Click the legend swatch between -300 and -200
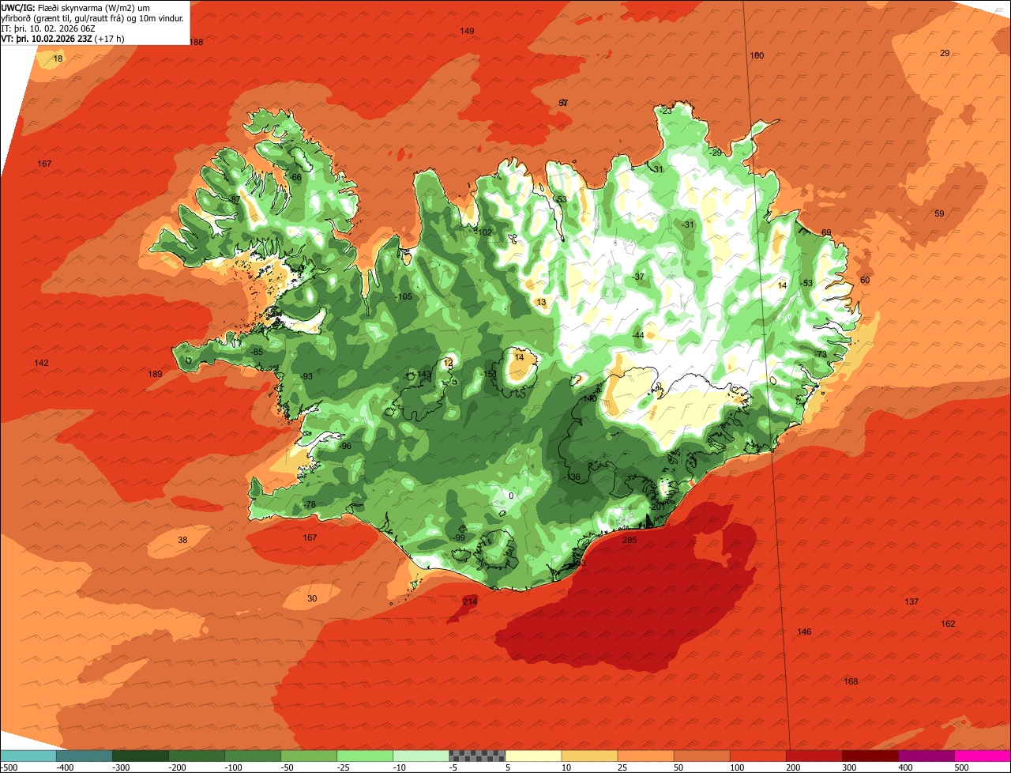Image resolution: width=1011 pixels, height=773 pixels. click(141, 756)
